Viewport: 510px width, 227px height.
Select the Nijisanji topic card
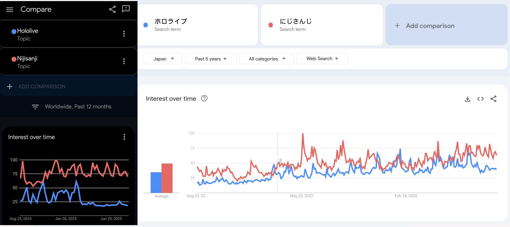coord(69,62)
